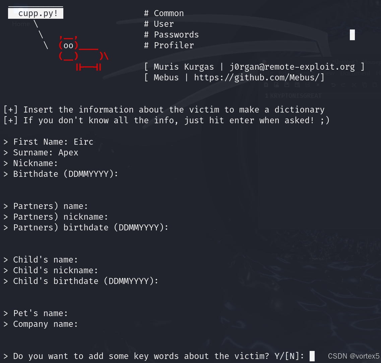Screen dimensions: 381x363
Task: Open the Document menu in Mousepad
Action: point(355,73)
